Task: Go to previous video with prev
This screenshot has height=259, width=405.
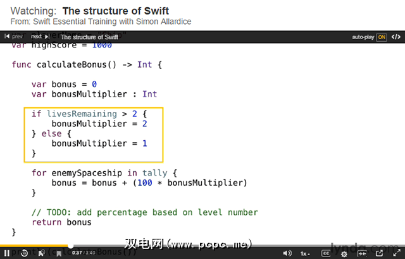Action: (x=14, y=37)
